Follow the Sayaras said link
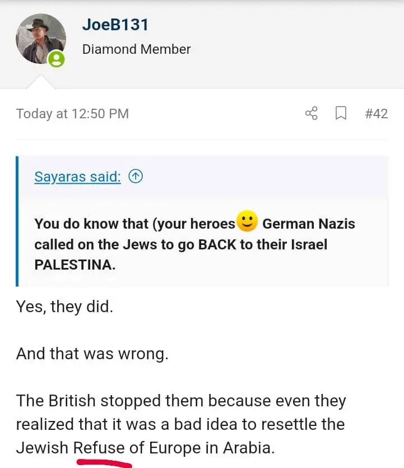Screen dimensions: 404x468 tap(77, 177)
